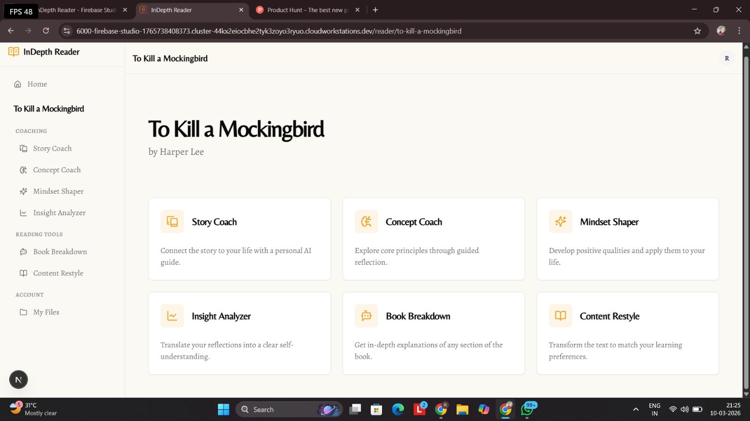750x421 pixels.
Task: Open WhatsApp from the taskbar
Action: coord(527,409)
